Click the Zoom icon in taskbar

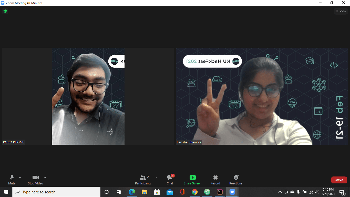(x=232, y=192)
